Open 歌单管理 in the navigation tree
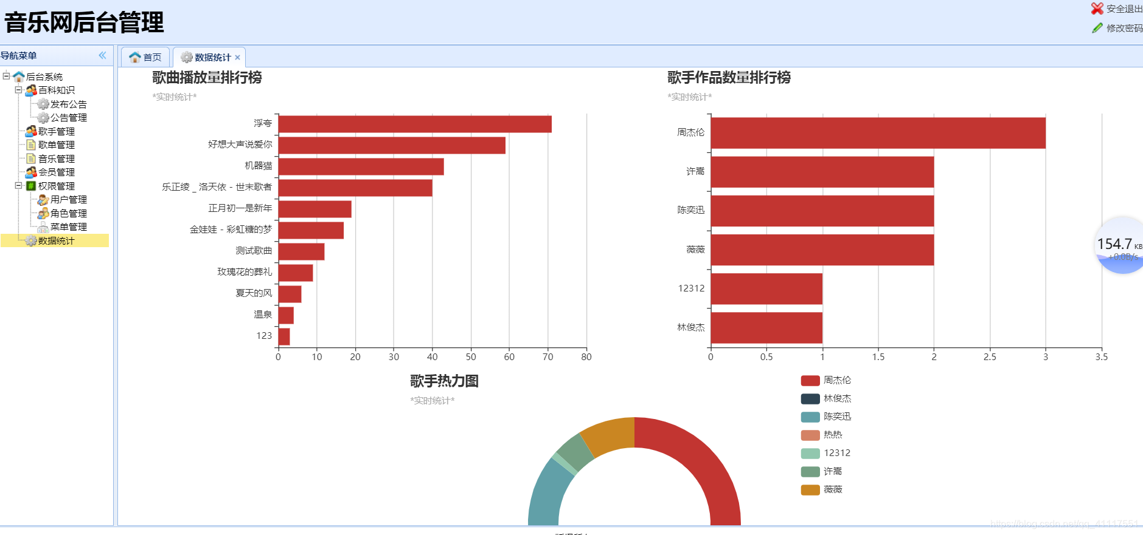Image resolution: width=1143 pixels, height=535 pixels. [57, 145]
